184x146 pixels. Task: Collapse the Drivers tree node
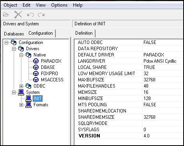click(14, 49)
